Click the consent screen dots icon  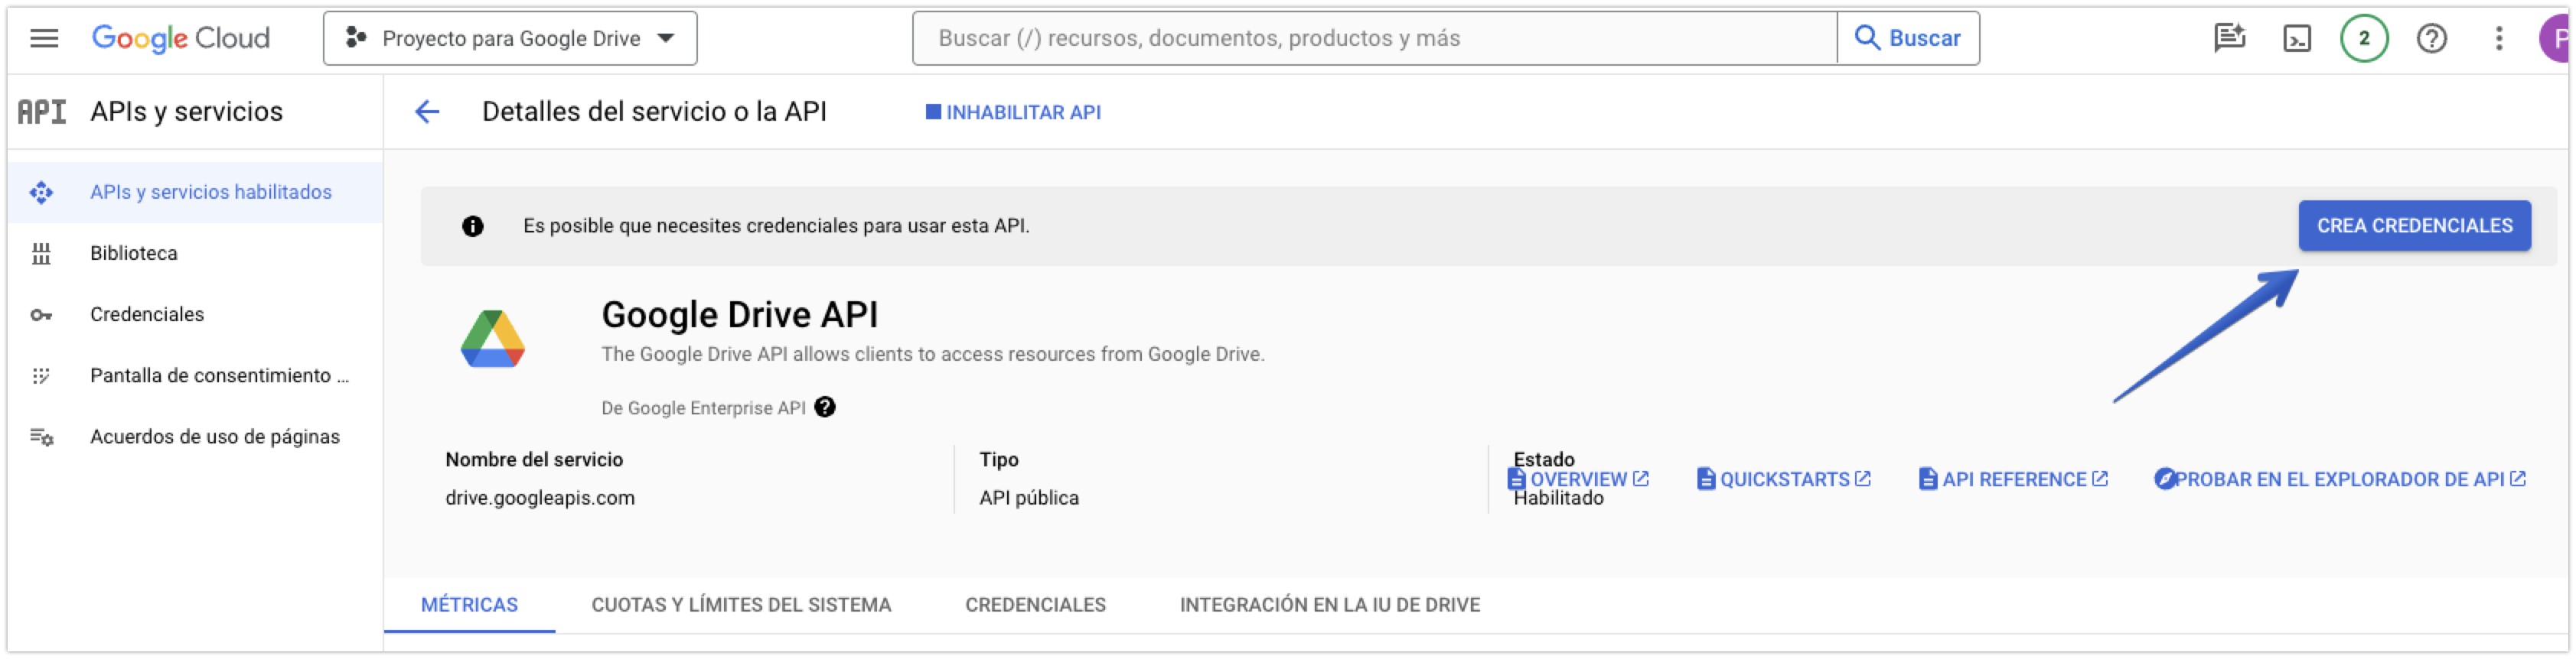[41, 376]
